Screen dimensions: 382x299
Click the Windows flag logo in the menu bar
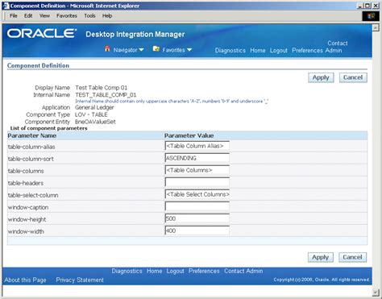(371, 16)
